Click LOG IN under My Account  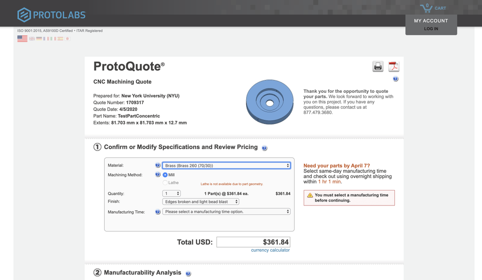431,29
